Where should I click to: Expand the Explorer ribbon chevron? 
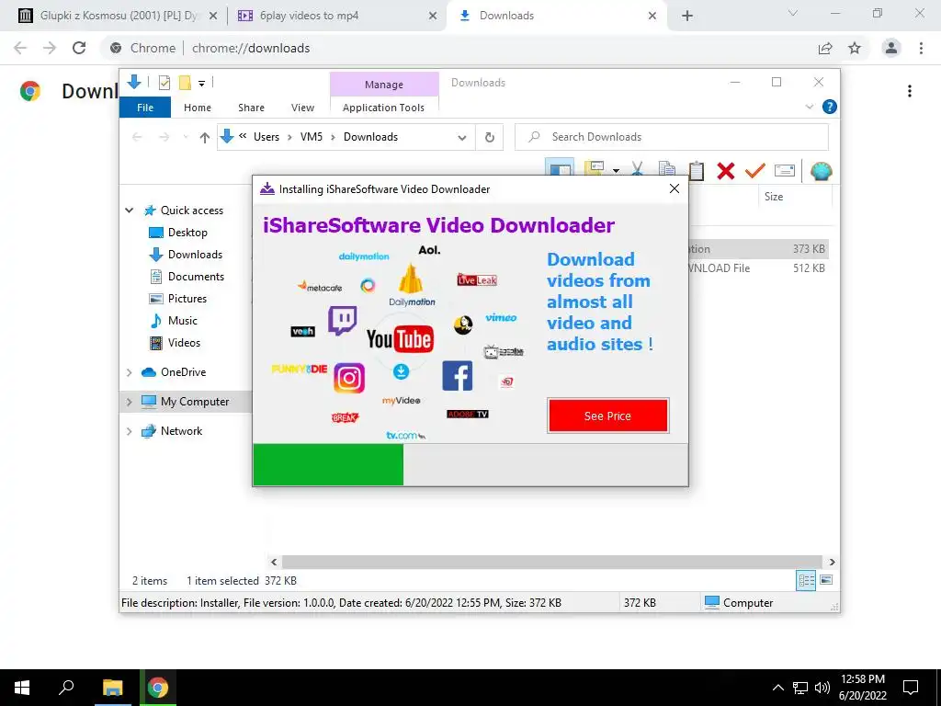point(809,107)
